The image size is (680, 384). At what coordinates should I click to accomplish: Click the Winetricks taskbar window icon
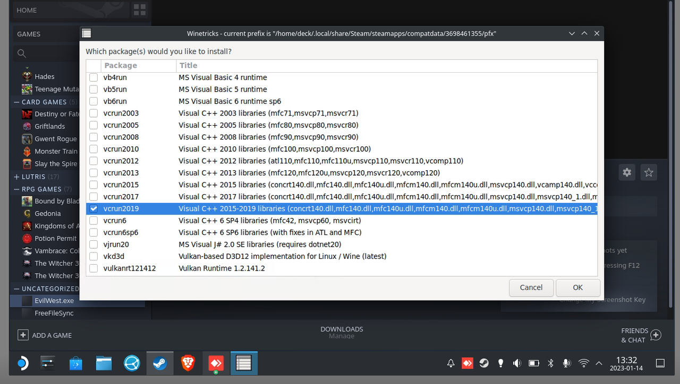click(244, 363)
